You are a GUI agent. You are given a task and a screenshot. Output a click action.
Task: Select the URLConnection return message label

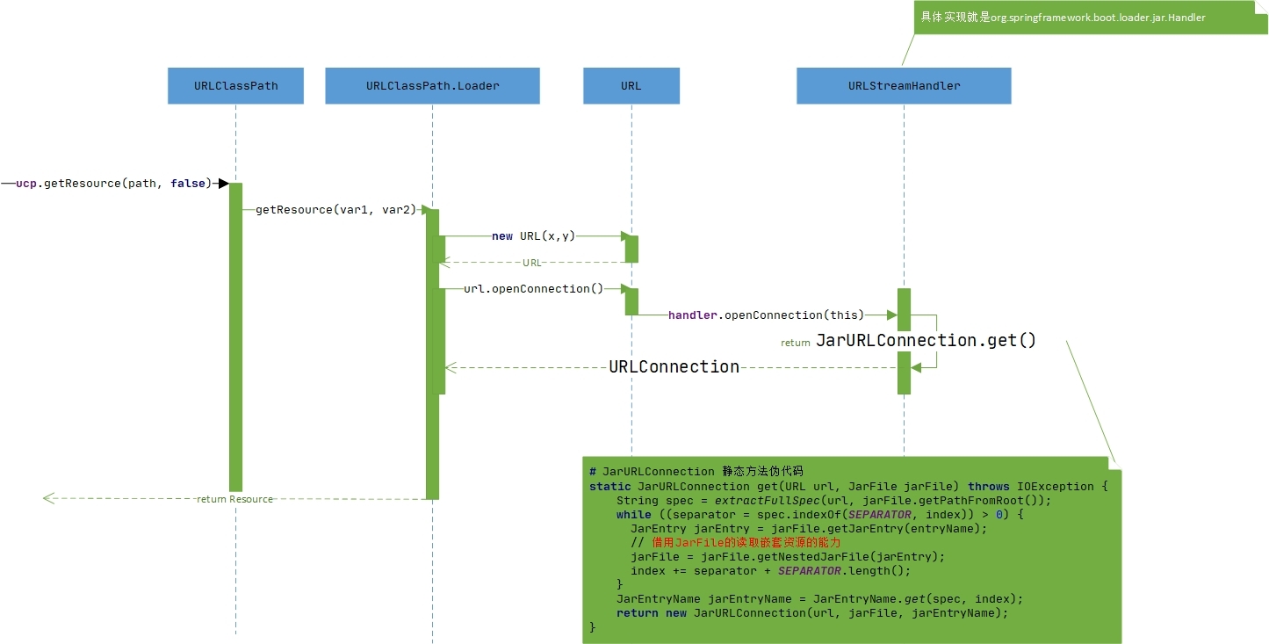[674, 367]
